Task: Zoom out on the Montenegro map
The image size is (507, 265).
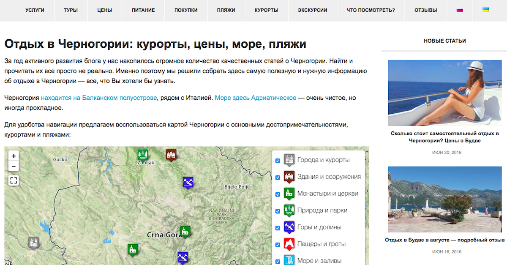Action: point(14,167)
